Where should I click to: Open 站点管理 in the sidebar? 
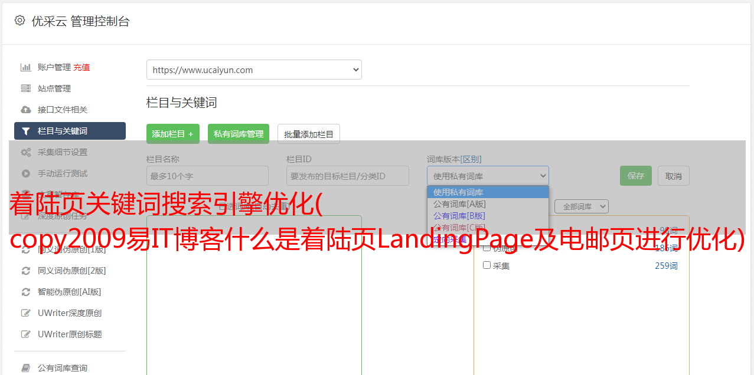[x=54, y=88]
